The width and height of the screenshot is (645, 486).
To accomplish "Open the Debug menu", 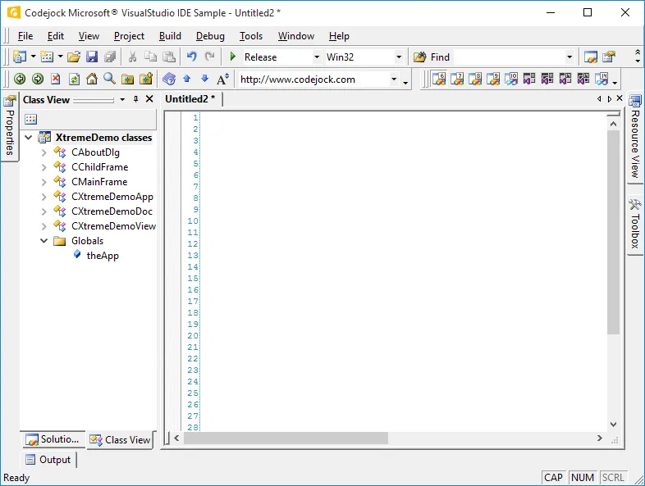I will 210,36.
